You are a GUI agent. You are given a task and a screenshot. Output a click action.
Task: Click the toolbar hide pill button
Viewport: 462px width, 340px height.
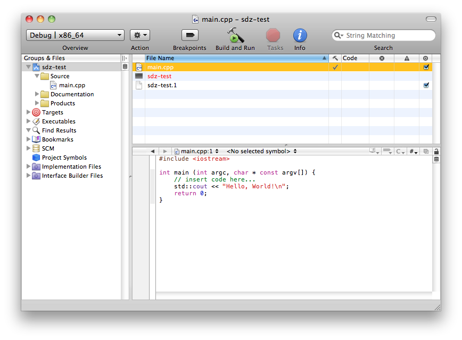[x=431, y=19]
